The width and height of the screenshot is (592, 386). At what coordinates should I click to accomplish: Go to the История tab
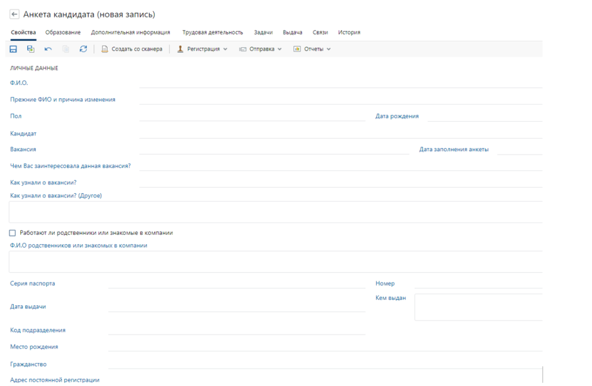(x=349, y=32)
